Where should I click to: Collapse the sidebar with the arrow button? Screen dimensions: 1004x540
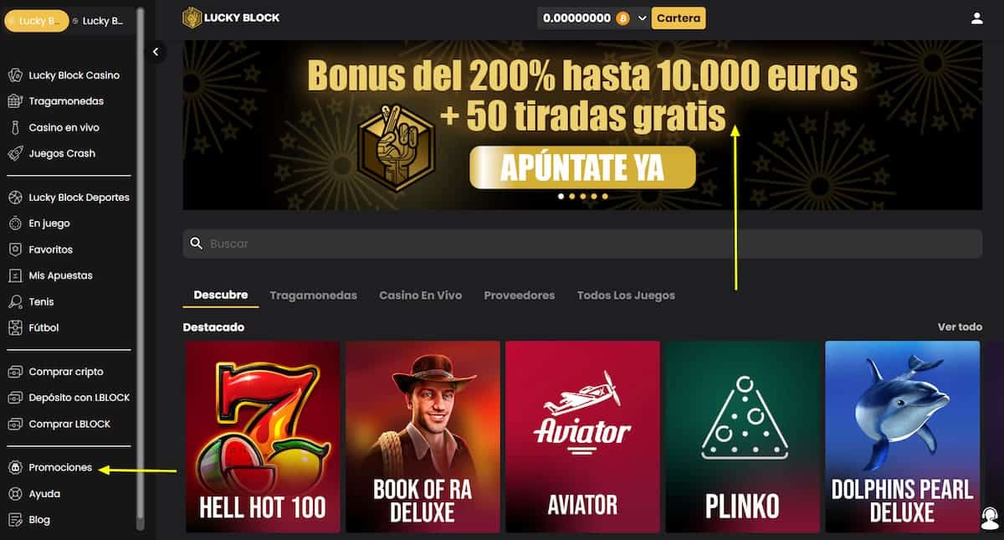pyautogui.click(x=156, y=52)
